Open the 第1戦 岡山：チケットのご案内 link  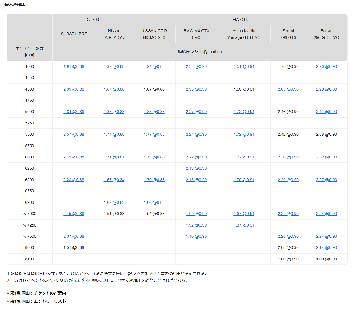click(x=38, y=293)
